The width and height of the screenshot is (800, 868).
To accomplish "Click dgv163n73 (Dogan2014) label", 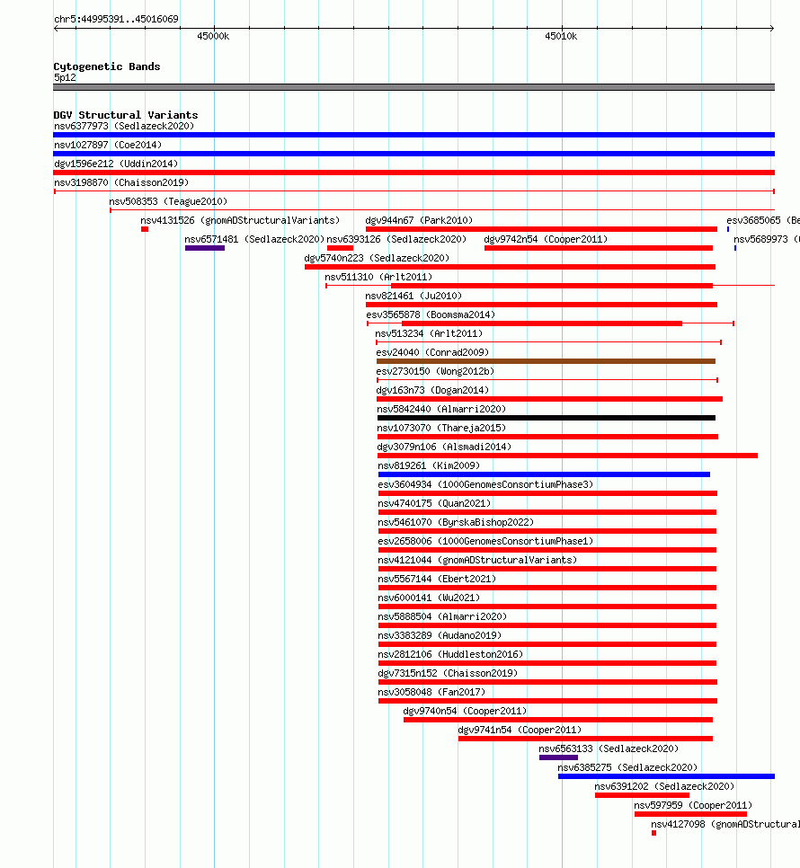I will click(x=432, y=389).
